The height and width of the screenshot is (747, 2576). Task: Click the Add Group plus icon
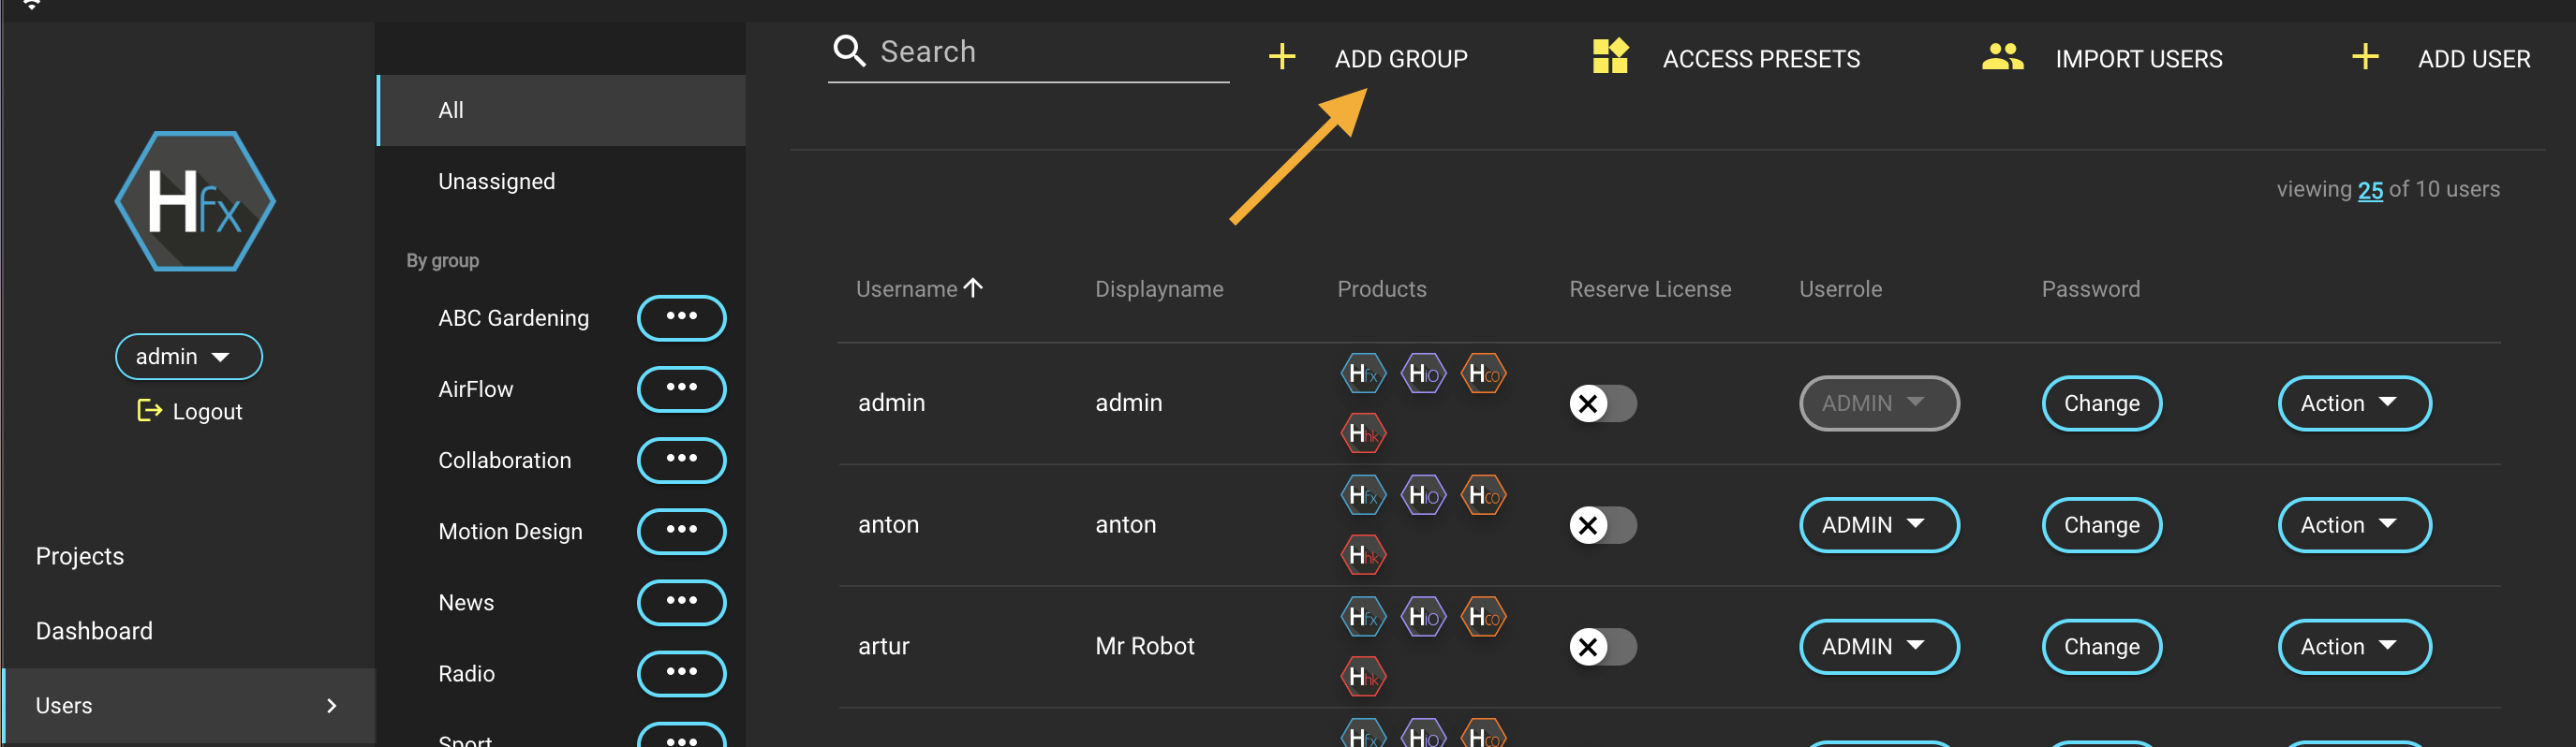(1281, 57)
